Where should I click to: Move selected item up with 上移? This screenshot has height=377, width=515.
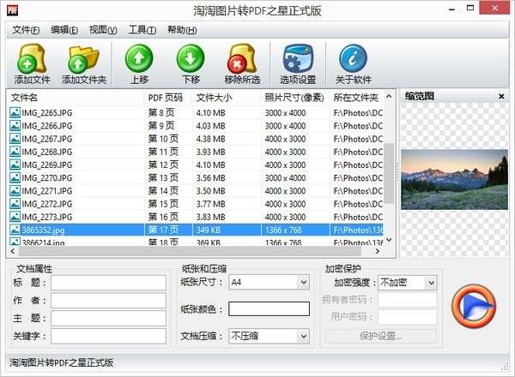coord(139,64)
